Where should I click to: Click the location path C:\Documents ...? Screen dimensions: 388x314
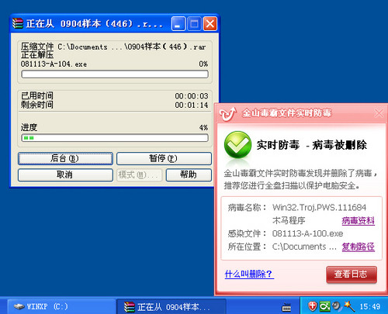tap(304, 247)
